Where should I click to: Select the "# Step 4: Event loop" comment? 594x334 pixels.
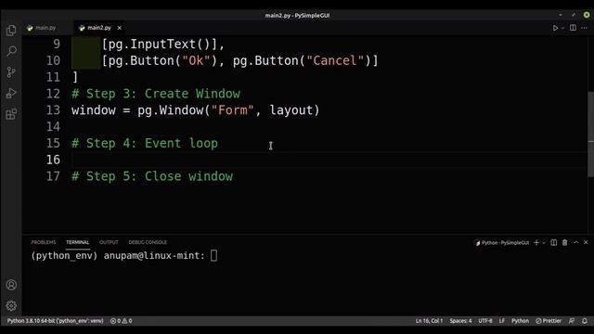click(145, 143)
